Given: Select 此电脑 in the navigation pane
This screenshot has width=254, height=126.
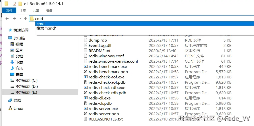Looking at the screenshot, I should coord(19,38).
